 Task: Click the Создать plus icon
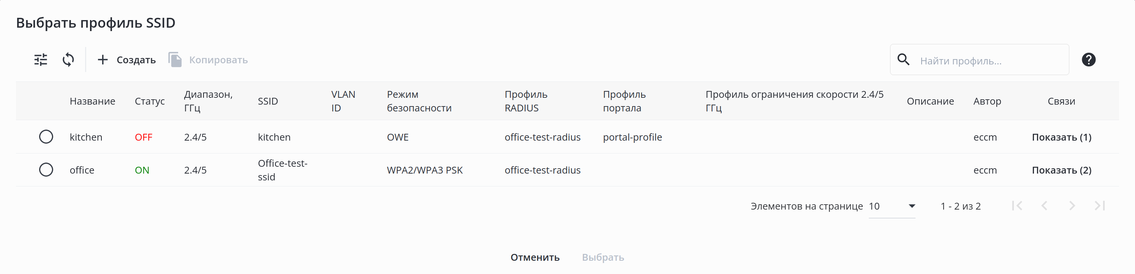(x=103, y=60)
